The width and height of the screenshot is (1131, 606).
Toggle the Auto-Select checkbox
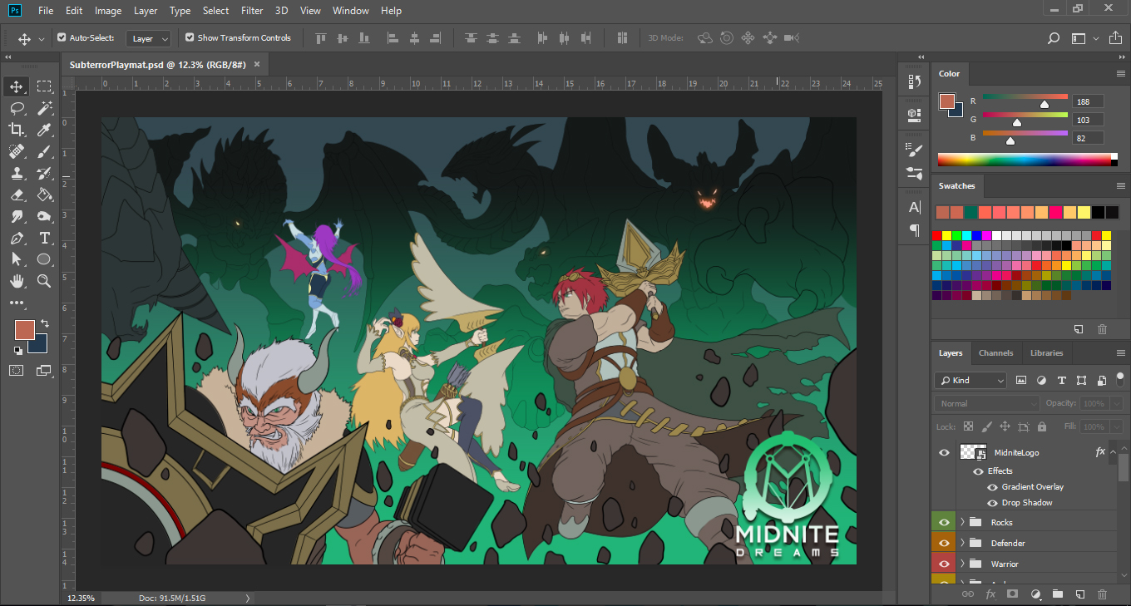(62, 37)
